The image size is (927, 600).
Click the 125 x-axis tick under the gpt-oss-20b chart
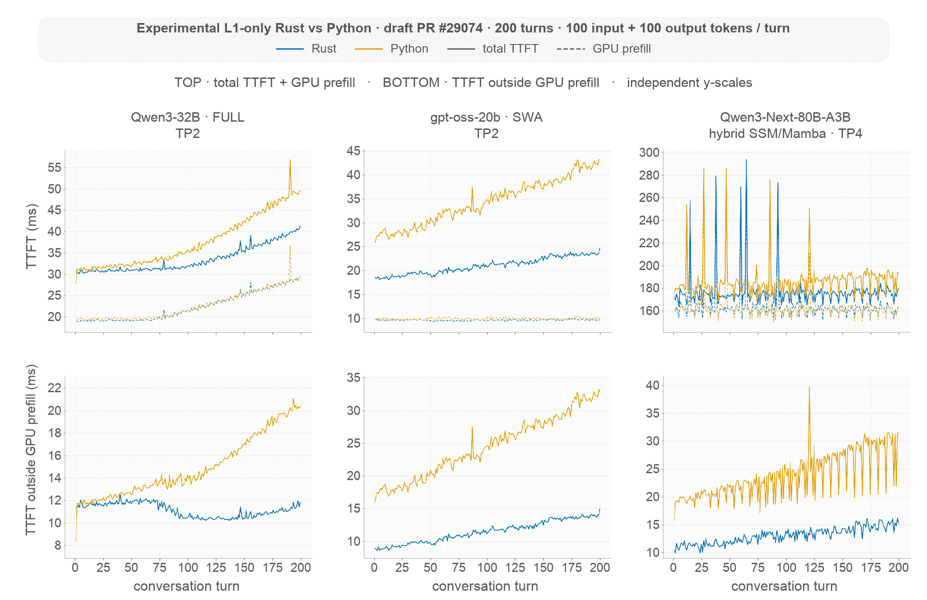[516, 568]
